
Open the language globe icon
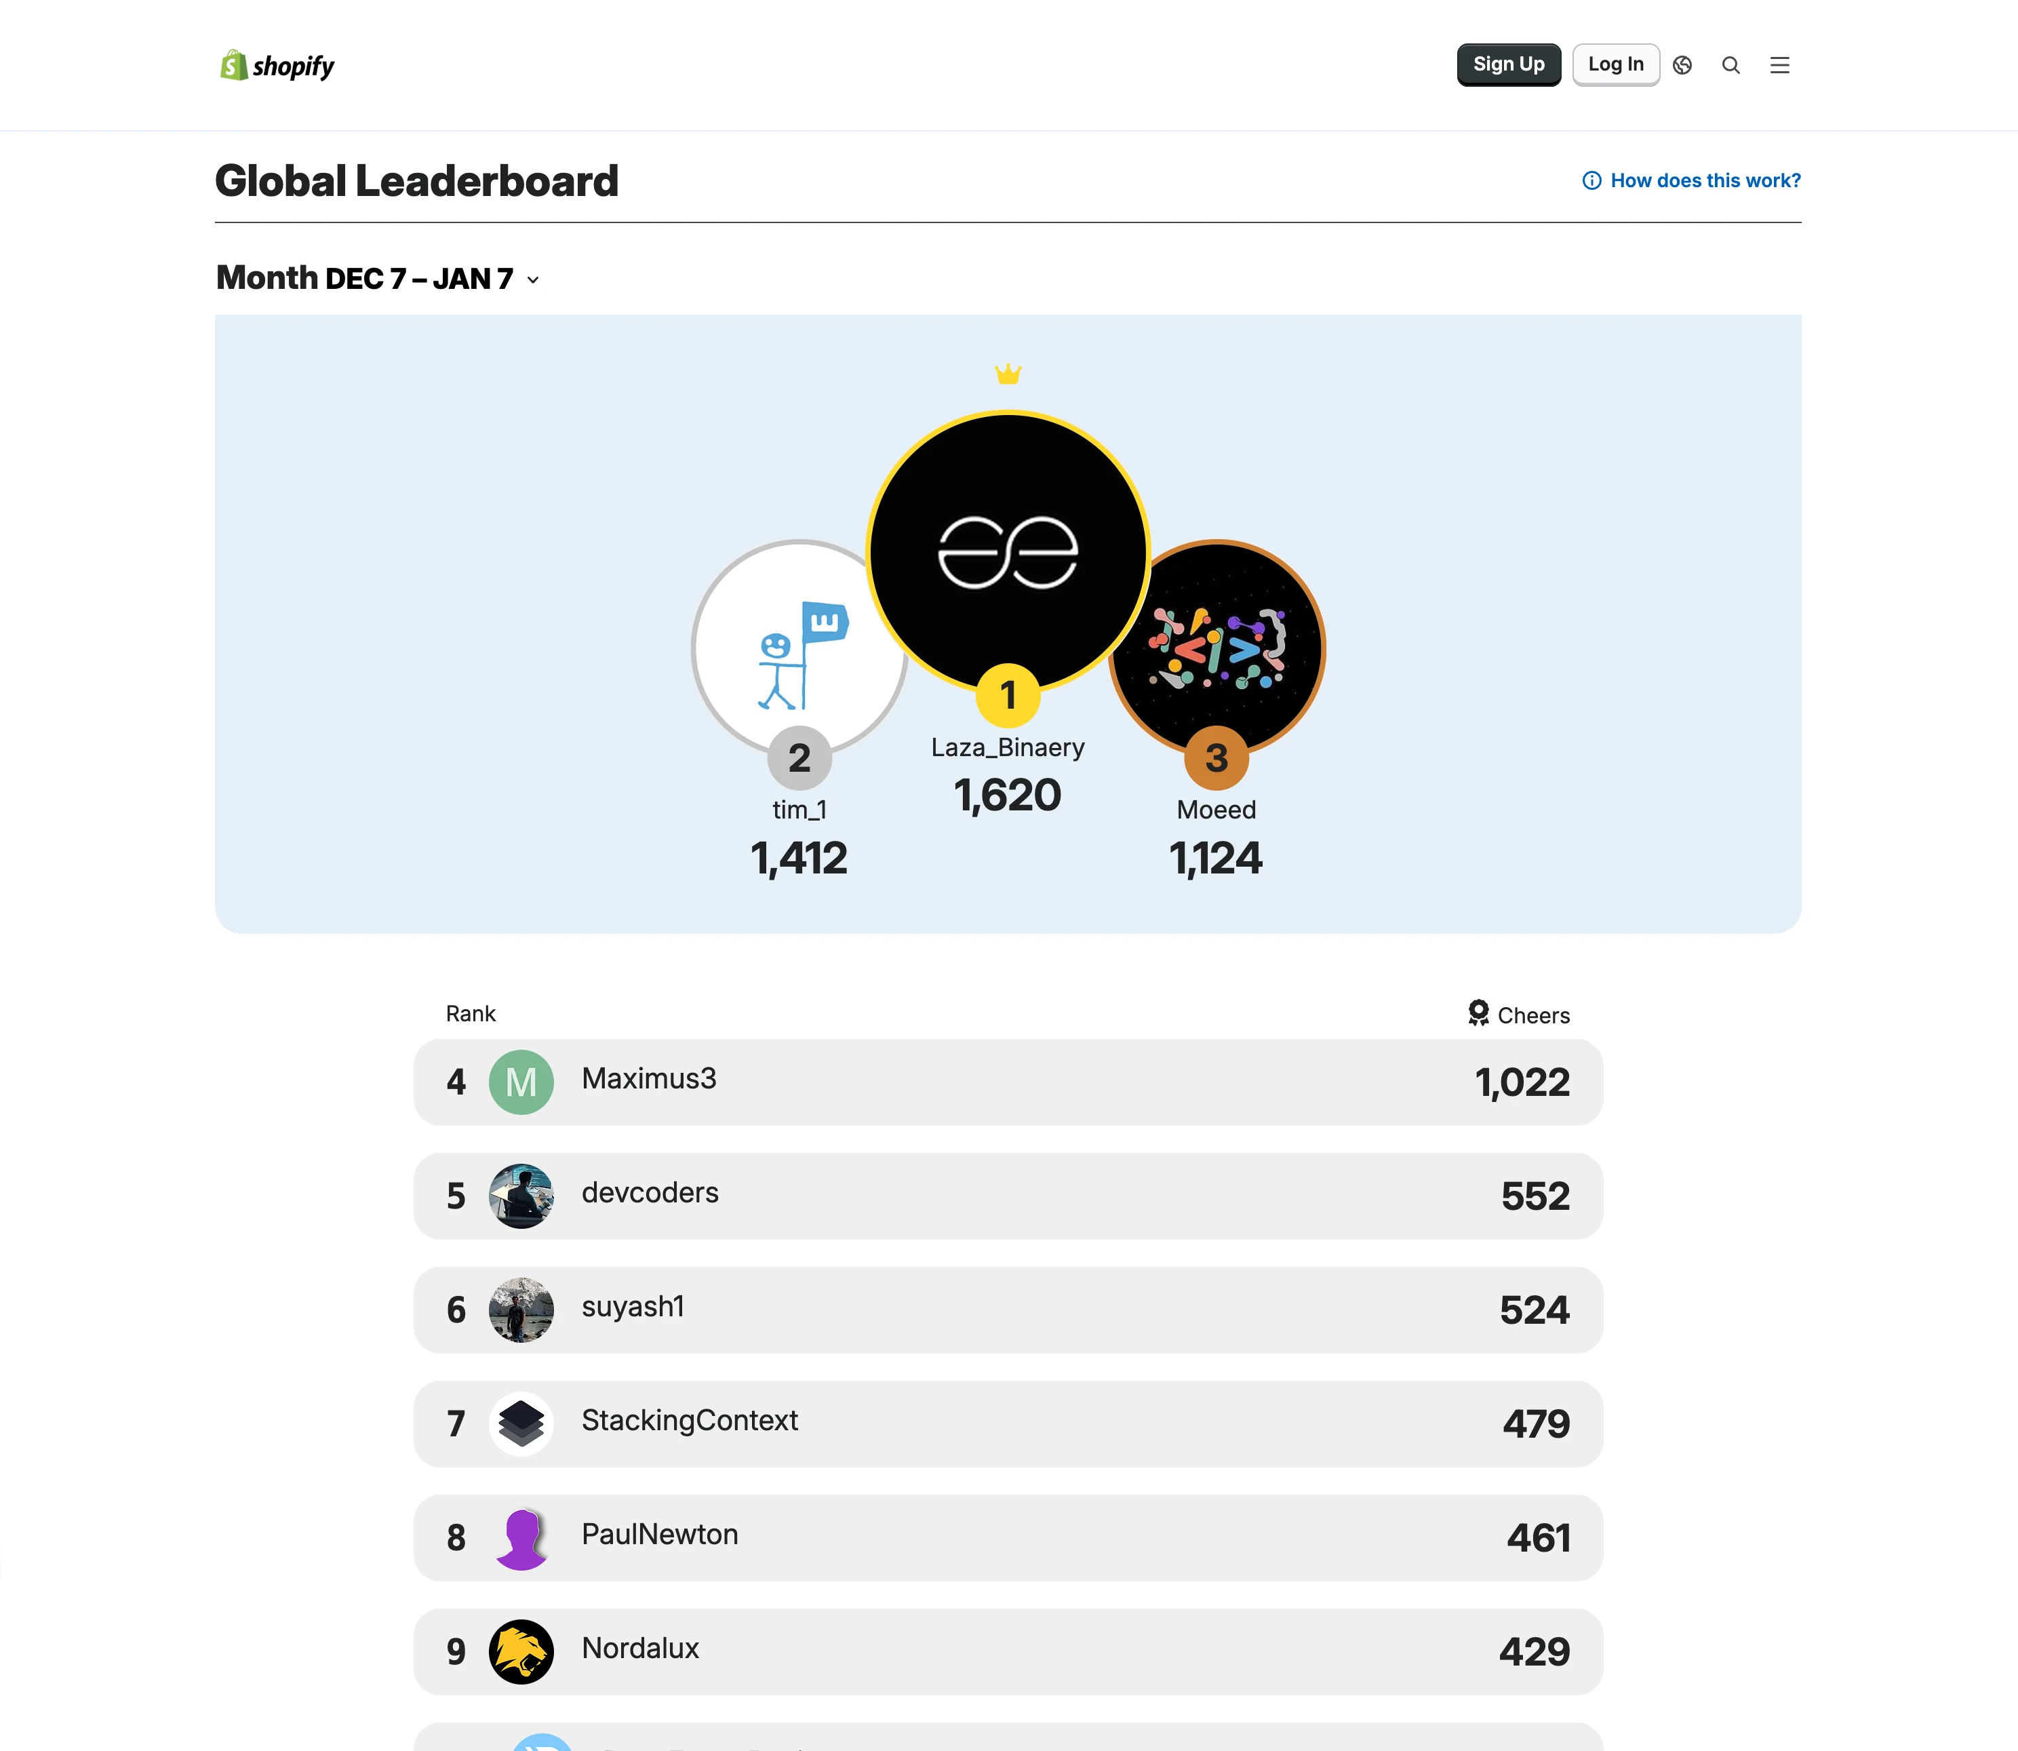tap(1682, 66)
